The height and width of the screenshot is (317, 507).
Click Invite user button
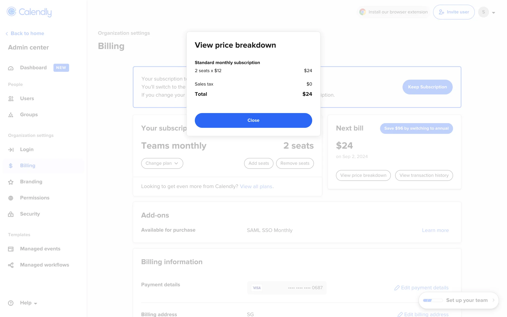[454, 12]
